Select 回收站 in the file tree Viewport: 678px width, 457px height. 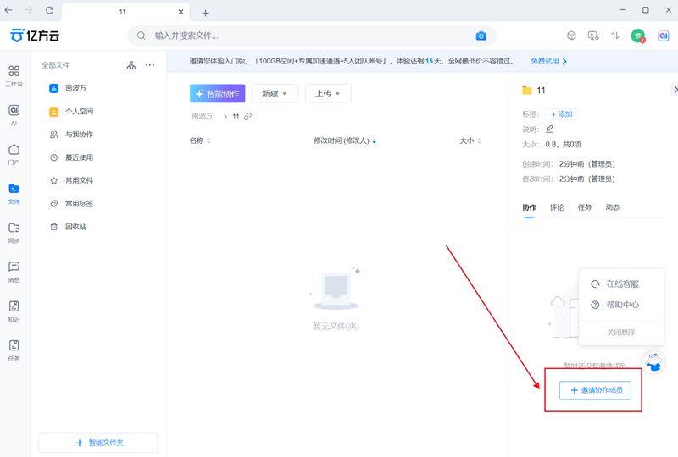[75, 227]
